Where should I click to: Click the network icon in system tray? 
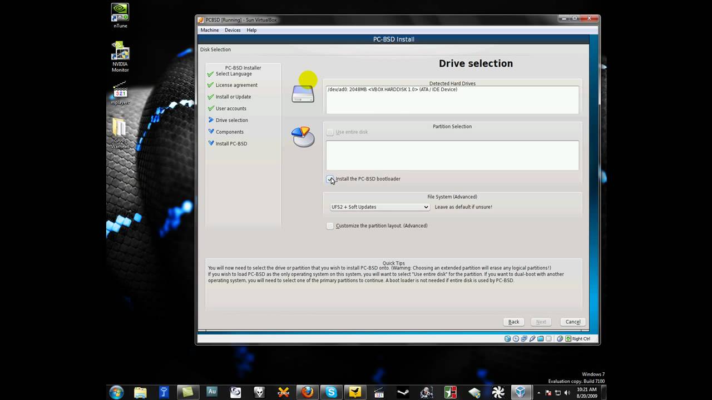(558, 393)
